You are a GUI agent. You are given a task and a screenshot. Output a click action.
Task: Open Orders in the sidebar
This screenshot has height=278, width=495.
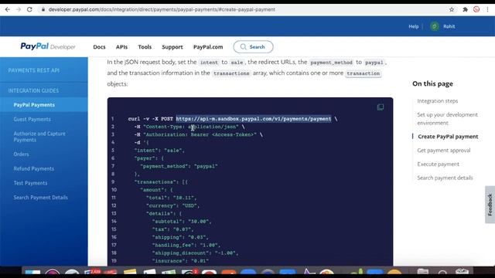(x=21, y=154)
